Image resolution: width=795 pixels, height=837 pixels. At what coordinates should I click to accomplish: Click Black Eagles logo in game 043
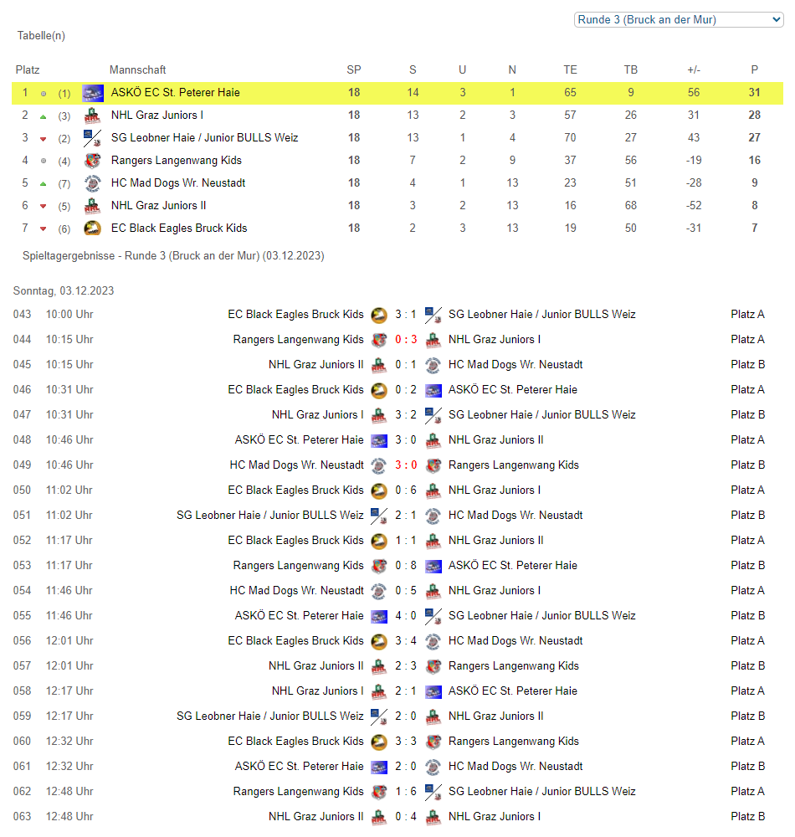[379, 315]
